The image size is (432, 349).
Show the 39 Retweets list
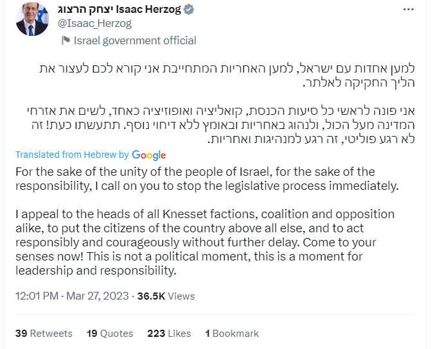click(x=44, y=333)
